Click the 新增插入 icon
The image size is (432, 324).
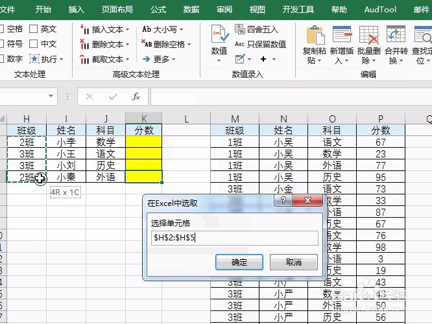pos(342,34)
